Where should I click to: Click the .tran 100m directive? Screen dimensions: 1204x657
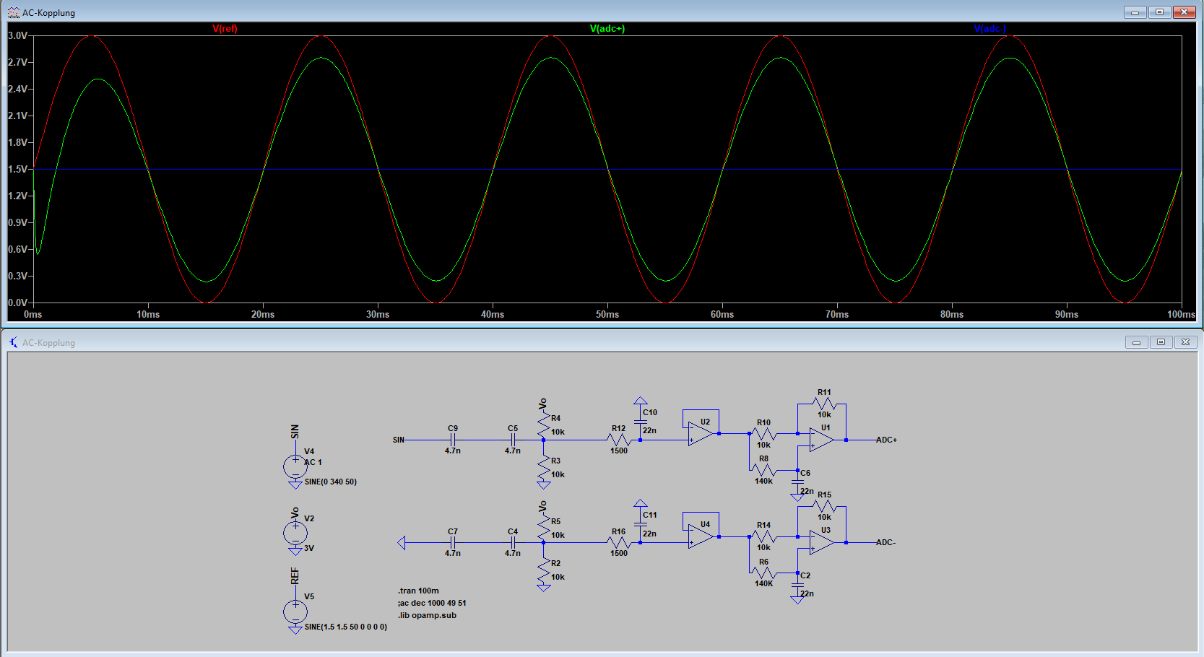click(418, 591)
